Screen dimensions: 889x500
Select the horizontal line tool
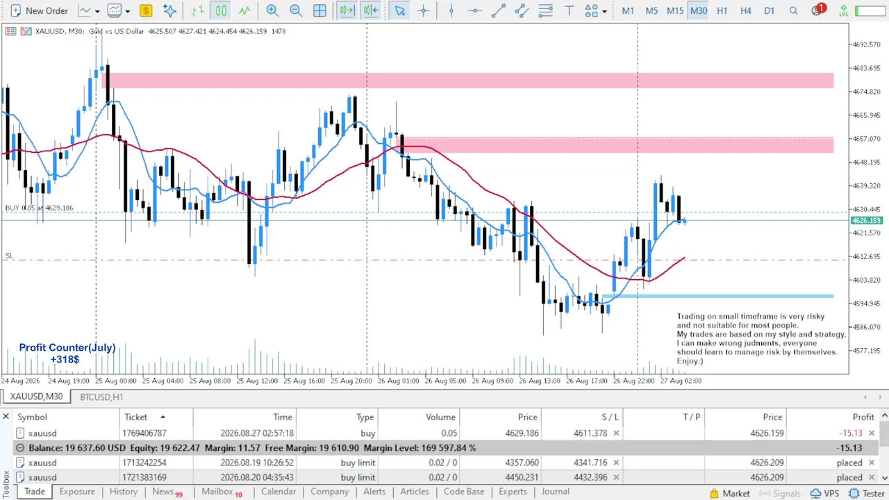click(474, 10)
